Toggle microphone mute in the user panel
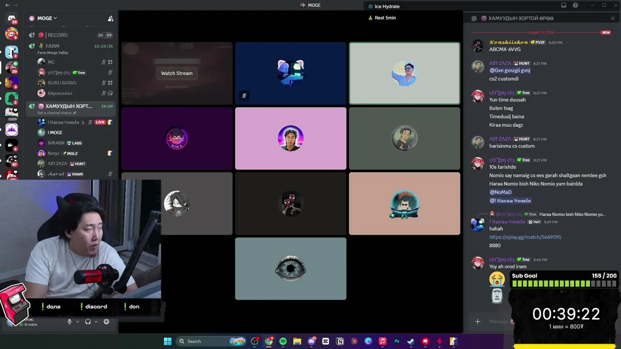The image size is (621, 349). [69, 321]
